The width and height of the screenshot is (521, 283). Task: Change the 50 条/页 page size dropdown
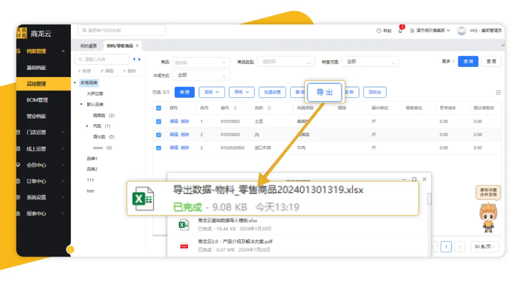[x=484, y=247]
